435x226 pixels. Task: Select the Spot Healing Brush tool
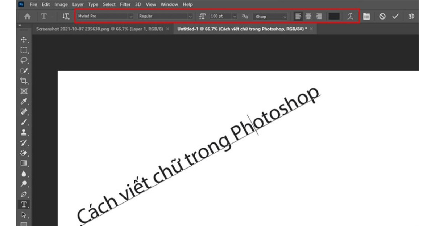point(24,111)
